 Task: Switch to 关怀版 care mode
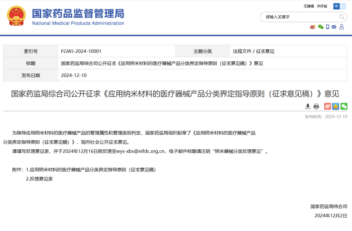(x=322, y=6)
